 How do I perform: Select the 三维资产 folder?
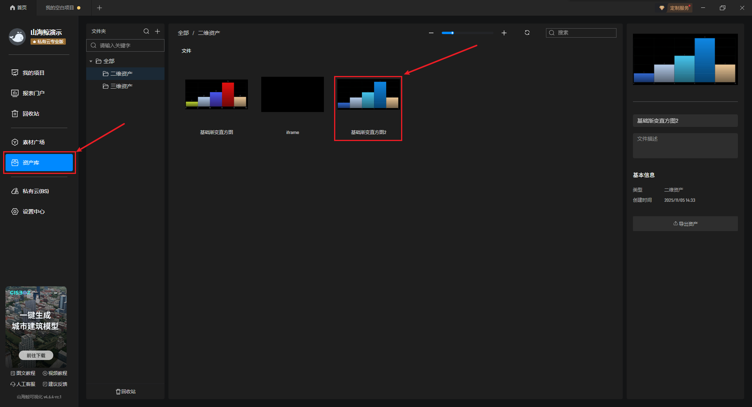pos(121,86)
